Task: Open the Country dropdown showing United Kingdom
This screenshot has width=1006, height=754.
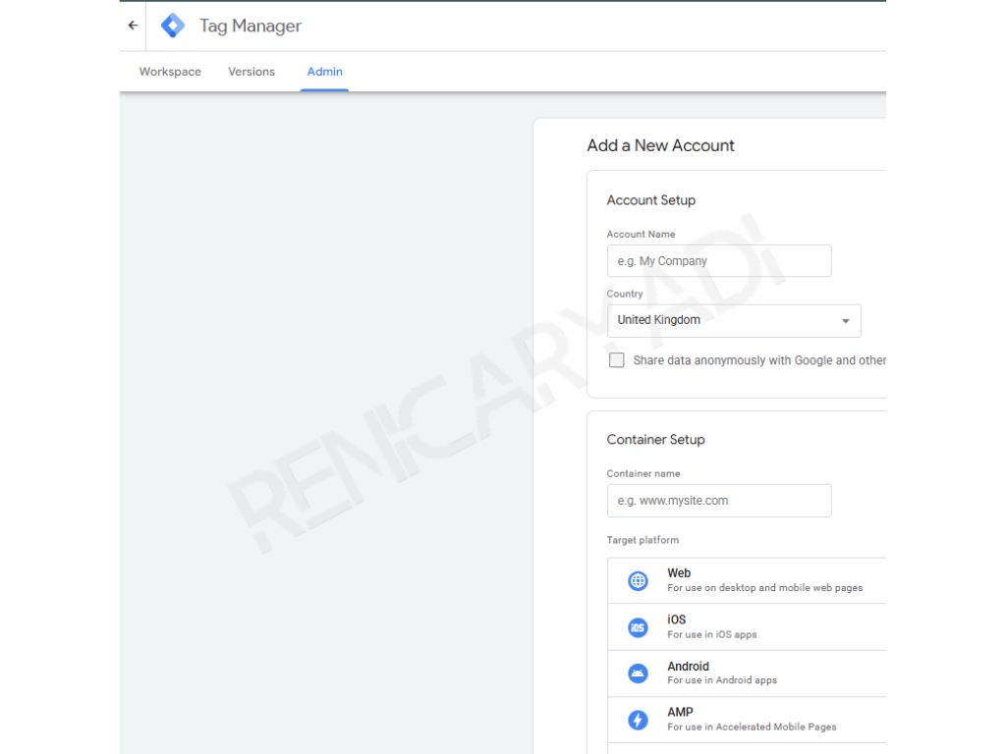Action: 734,321
